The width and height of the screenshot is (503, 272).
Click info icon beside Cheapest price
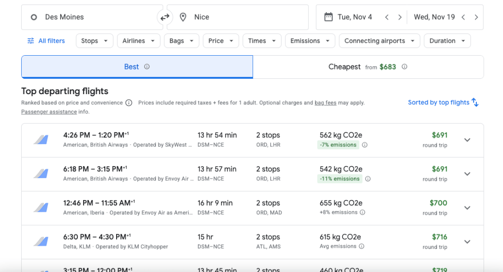pyautogui.click(x=404, y=67)
